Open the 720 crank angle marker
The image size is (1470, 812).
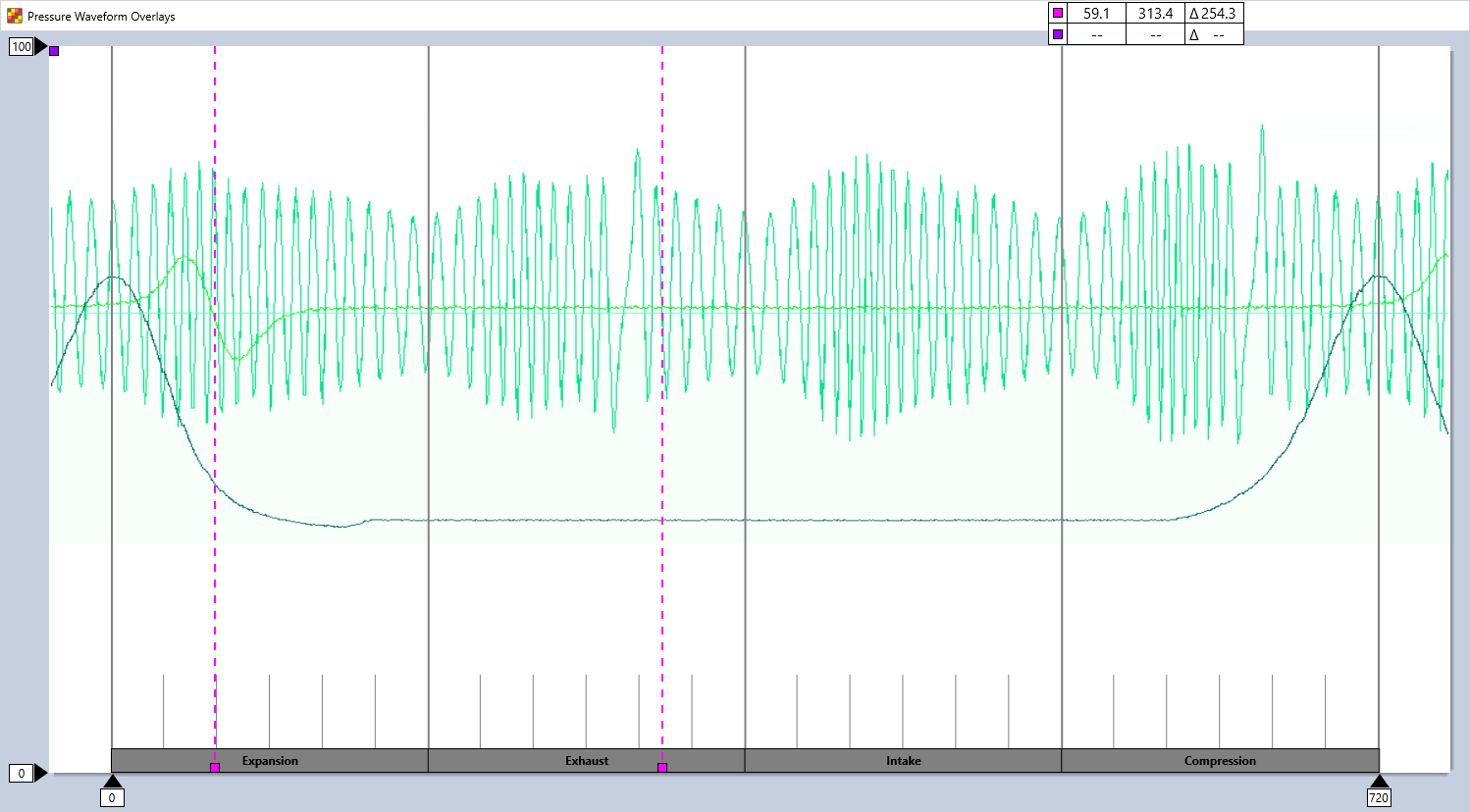pos(1381,797)
